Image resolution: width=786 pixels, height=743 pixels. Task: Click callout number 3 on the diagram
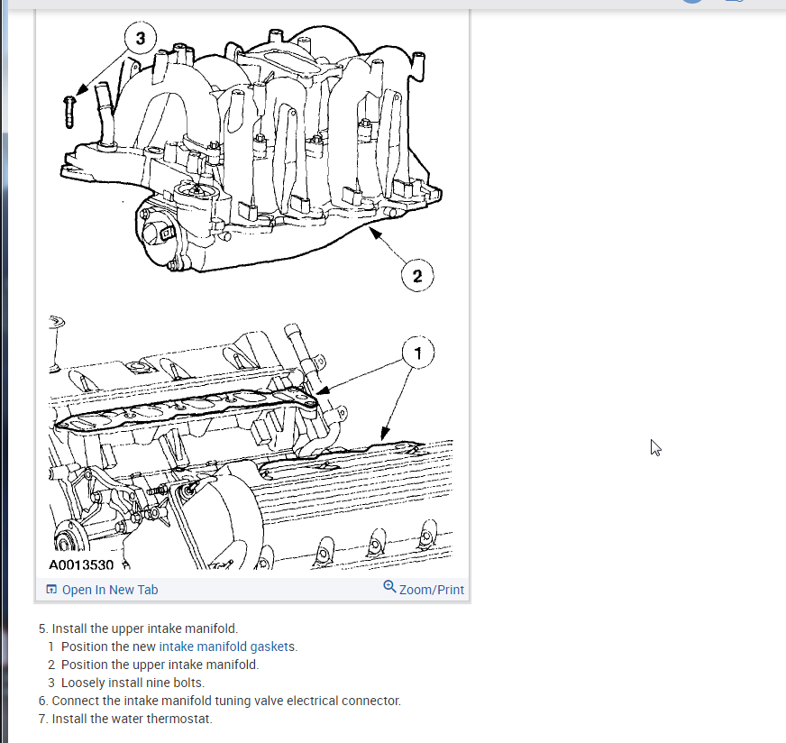pos(141,38)
